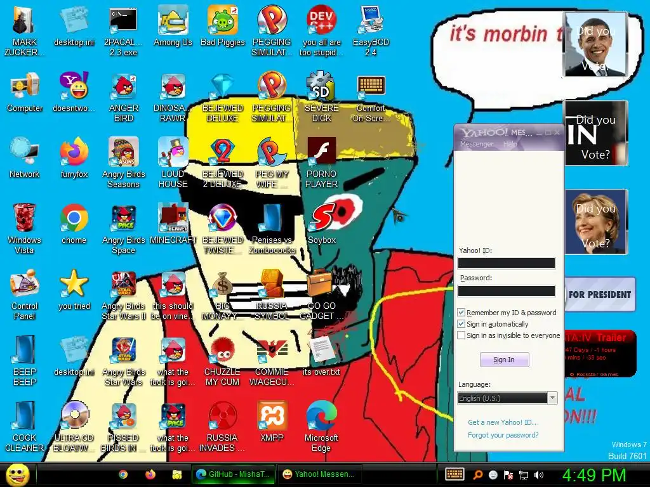This screenshot has width=650, height=487.
Task: Launch the chome Chrome shortcut
Action: [x=74, y=224]
